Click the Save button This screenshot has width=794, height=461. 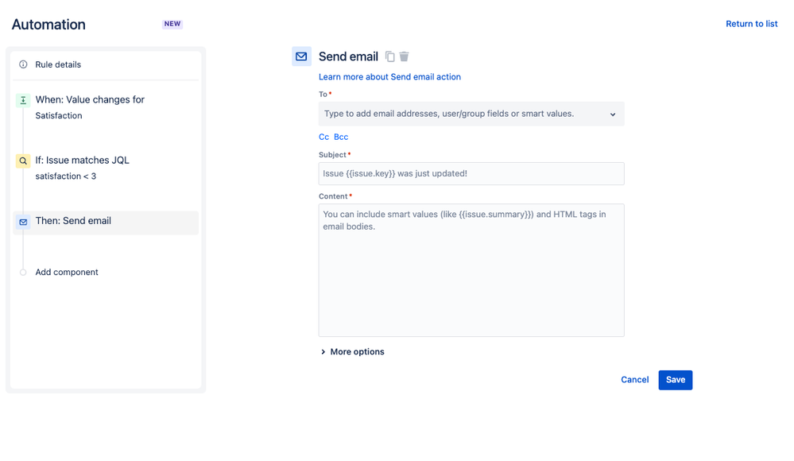[675, 380]
